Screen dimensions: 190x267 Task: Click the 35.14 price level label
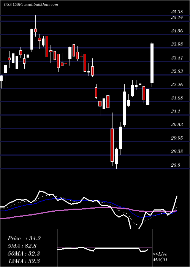[x=177, y=18]
